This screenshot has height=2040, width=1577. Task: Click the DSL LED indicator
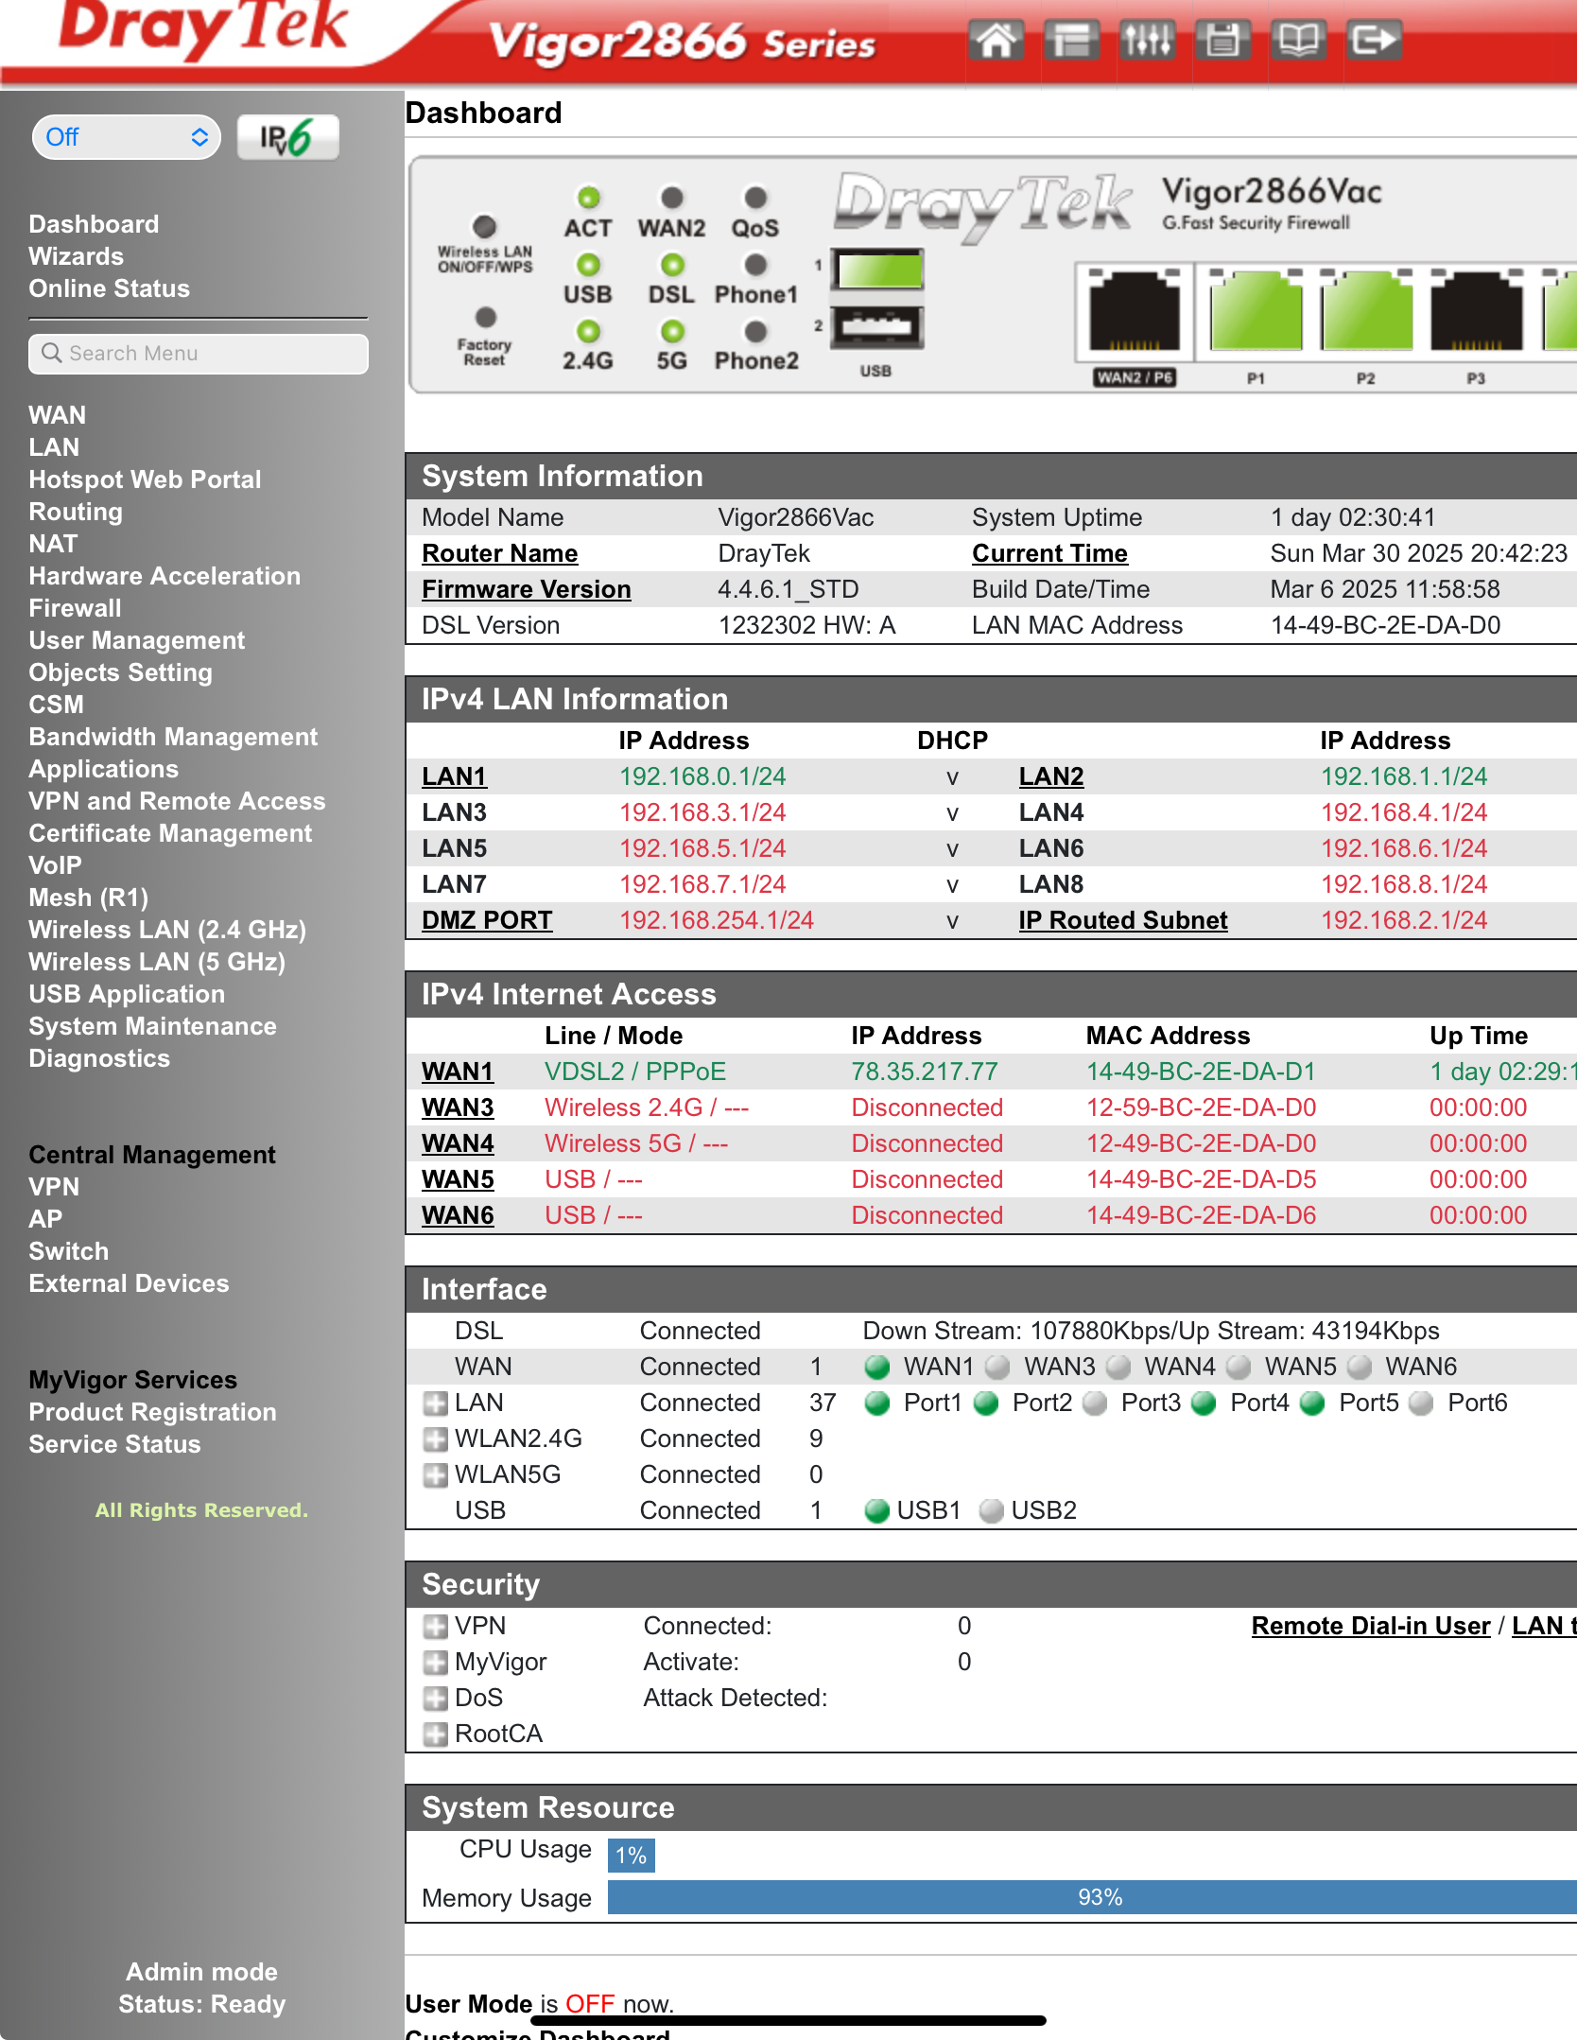point(672,265)
